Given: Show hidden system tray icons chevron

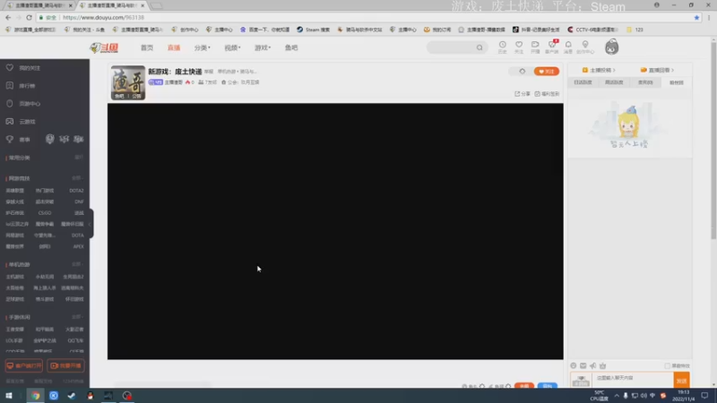Looking at the screenshot, I should 617,396.
